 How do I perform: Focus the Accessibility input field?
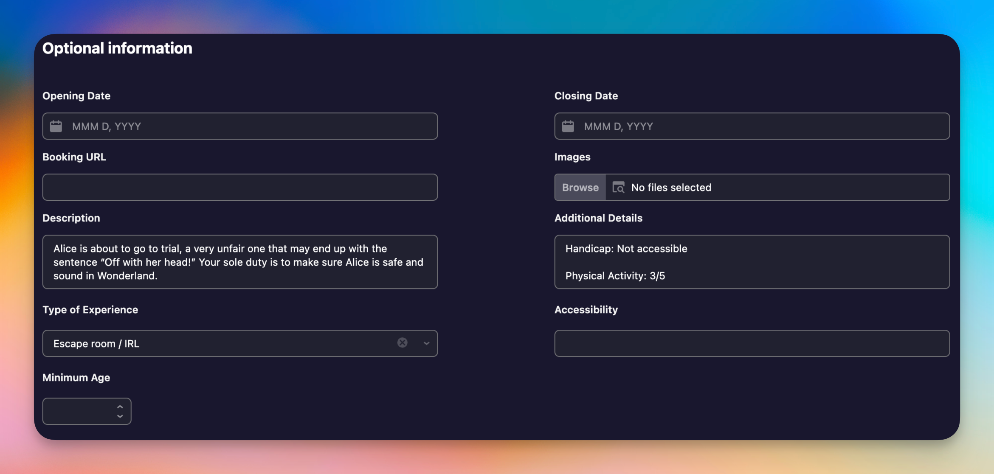click(x=752, y=343)
